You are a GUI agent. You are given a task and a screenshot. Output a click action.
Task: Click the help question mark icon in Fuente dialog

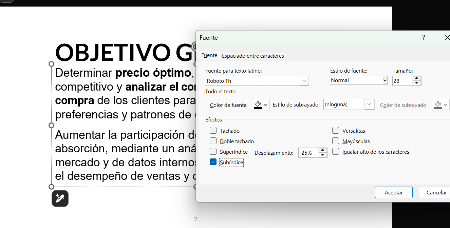(x=424, y=38)
